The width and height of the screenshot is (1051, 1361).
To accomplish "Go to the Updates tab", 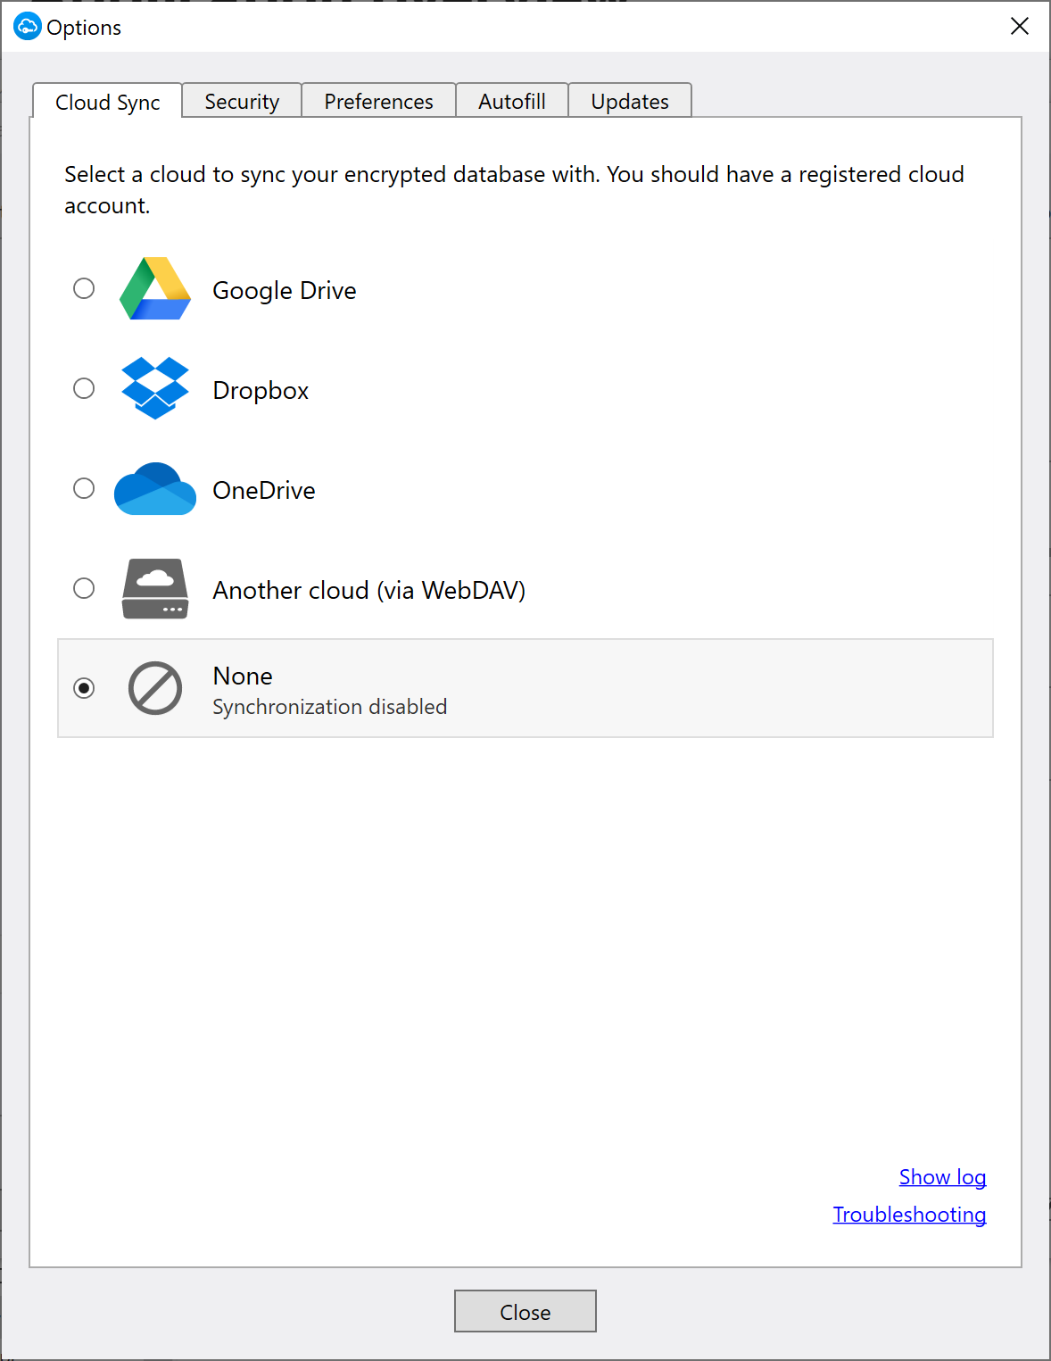I will [x=630, y=102].
